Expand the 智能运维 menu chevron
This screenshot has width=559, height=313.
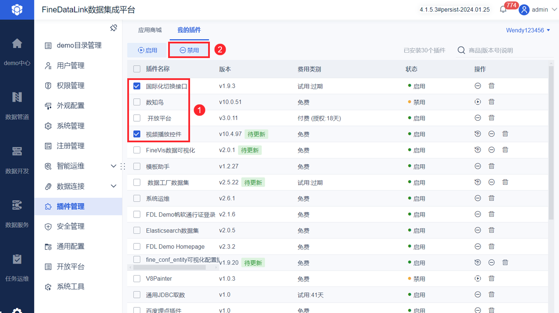click(x=114, y=166)
